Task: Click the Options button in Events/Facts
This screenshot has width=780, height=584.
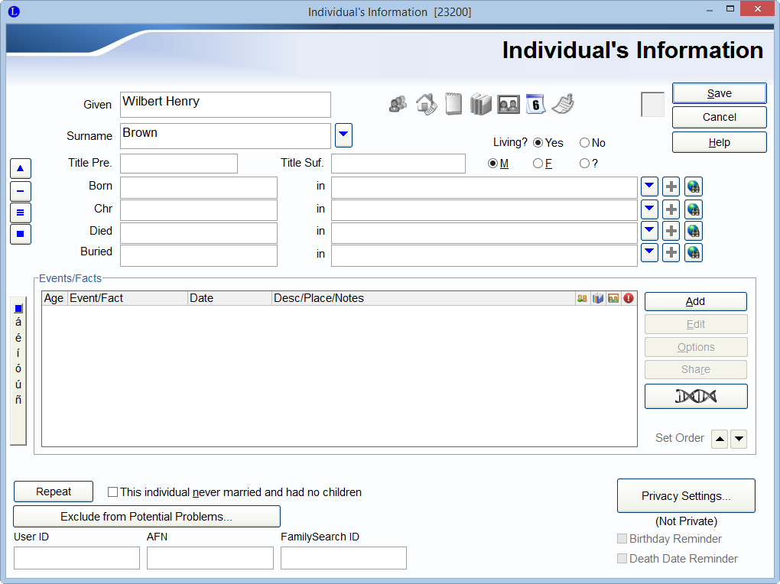Action: click(x=696, y=347)
